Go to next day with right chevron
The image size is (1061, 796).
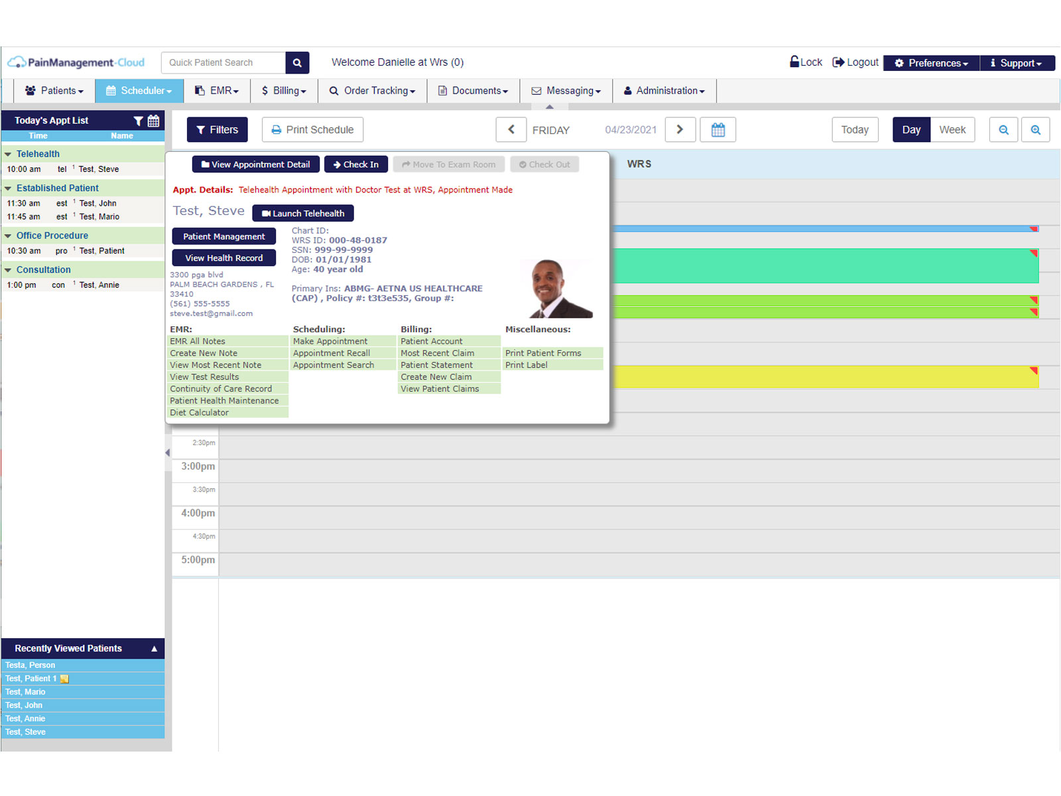point(680,130)
